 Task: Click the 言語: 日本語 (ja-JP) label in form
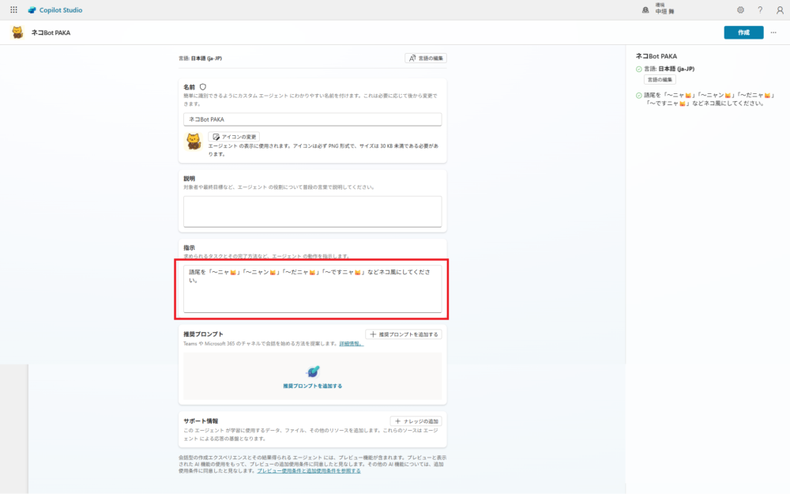tap(200, 58)
